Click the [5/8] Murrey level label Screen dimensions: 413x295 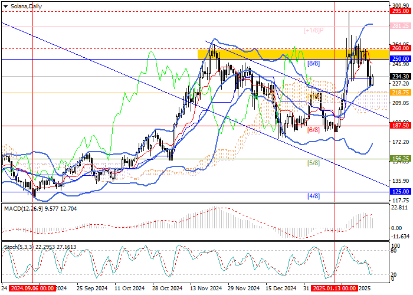tap(313, 163)
